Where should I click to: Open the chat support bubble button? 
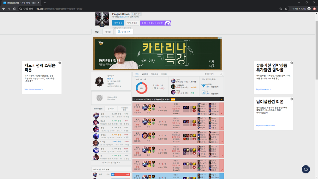pyautogui.click(x=306, y=169)
